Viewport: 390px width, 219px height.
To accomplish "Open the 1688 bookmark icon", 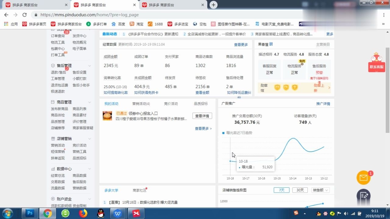I will coord(150,24).
